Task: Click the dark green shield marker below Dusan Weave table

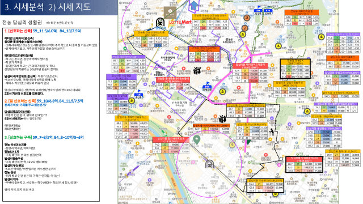Action: 248,142
